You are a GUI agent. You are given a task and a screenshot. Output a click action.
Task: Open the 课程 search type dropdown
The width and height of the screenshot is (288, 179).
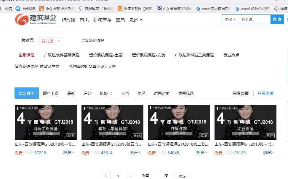(x=230, y=19)
